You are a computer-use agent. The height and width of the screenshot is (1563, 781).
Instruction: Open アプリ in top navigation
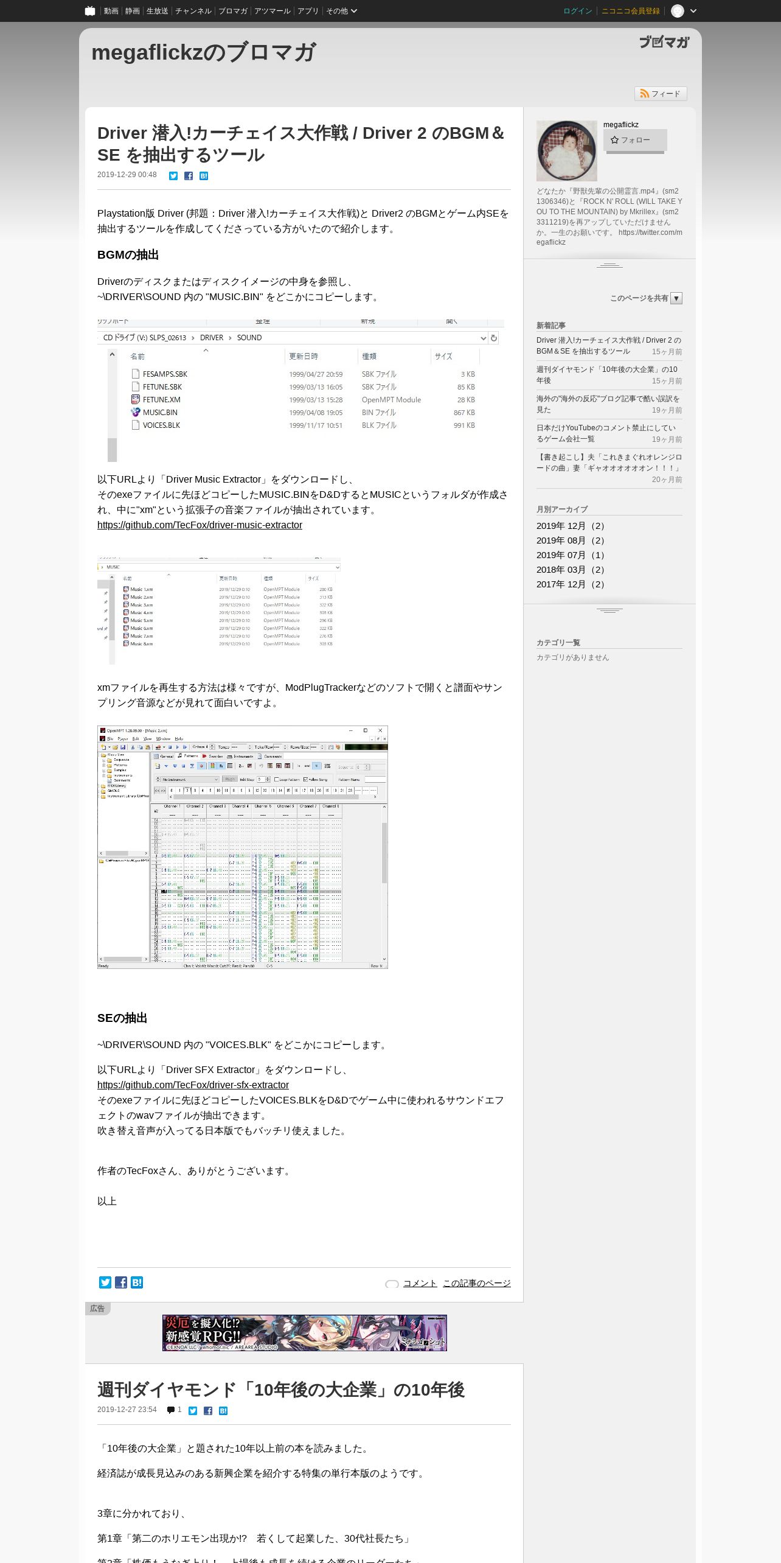coord(308,11)
